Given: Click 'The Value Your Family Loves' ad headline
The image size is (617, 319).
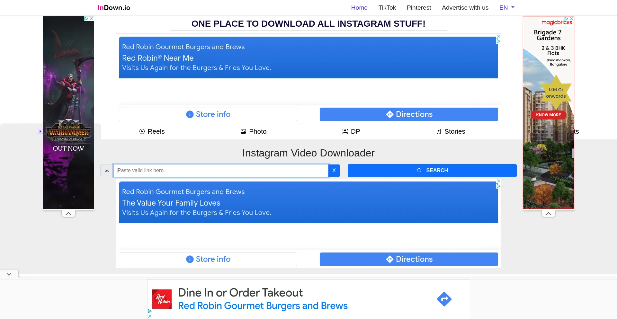Looking at the screenshot, I should [171, 203].
